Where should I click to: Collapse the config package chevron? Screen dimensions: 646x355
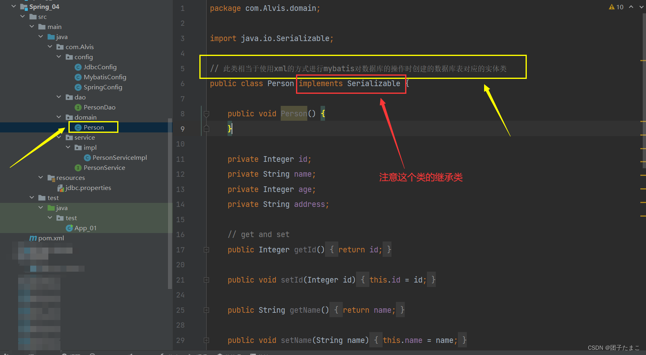[59, 57]
